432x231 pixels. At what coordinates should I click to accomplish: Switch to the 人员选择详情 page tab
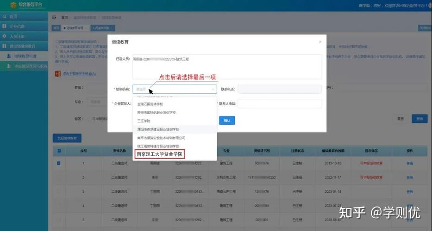[102, 28]
